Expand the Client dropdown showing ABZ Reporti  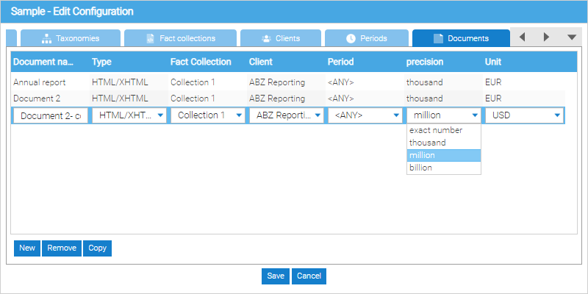pyautogui.click(x=286, y=115)
